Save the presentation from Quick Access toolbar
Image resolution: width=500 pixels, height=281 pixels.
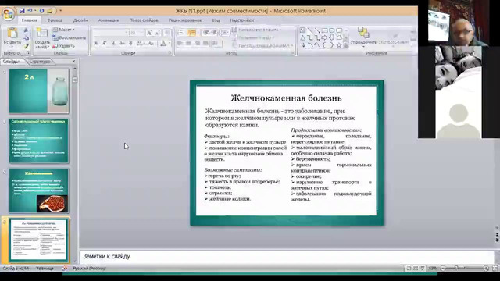tap(22, 10)
